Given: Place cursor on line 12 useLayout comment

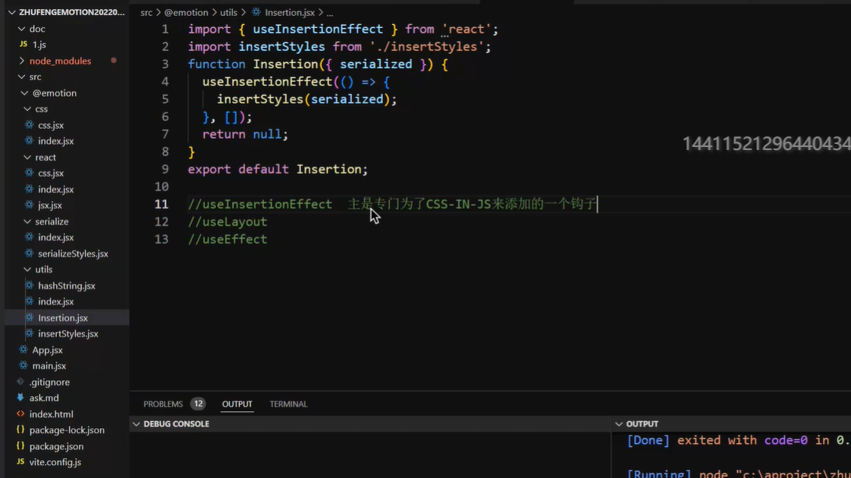Looking at the screenshot, I should (228, 222).
